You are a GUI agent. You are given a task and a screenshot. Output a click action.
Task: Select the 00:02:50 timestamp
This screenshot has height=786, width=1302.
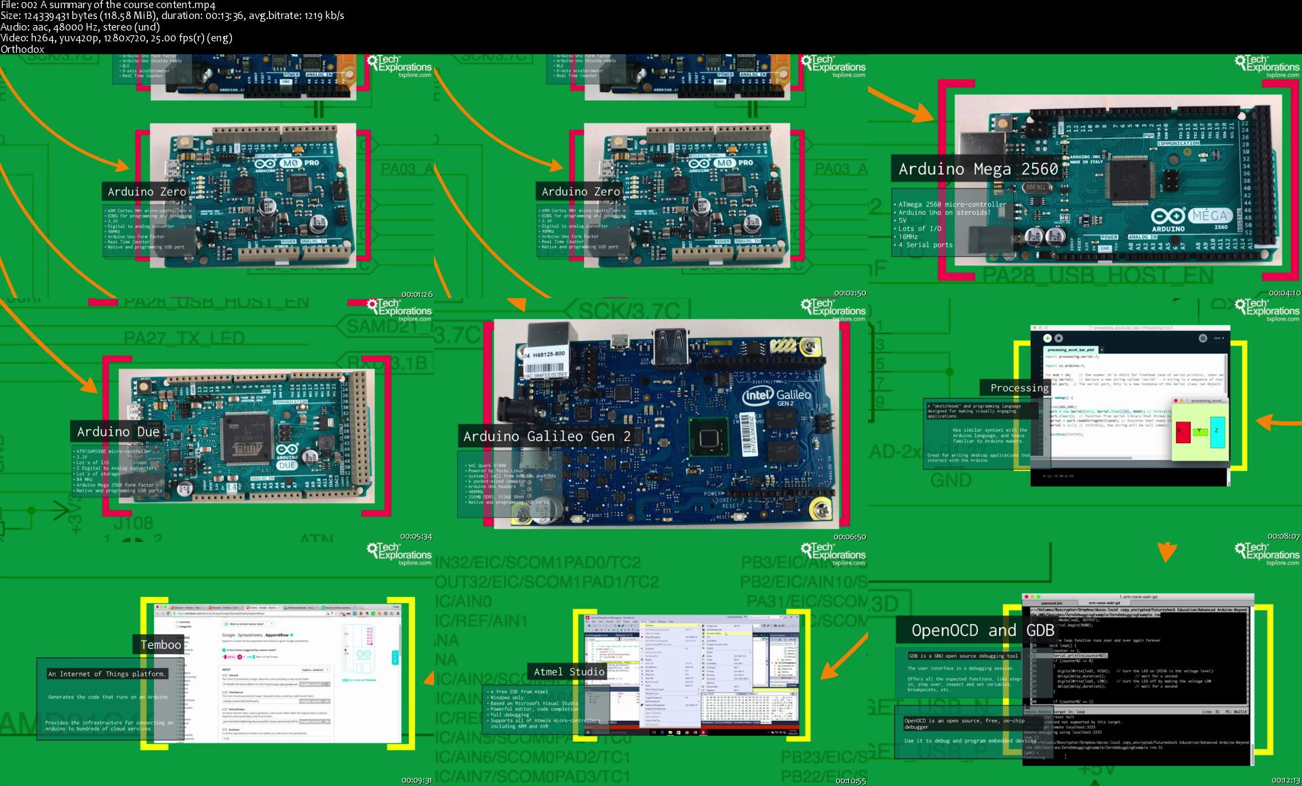click(850, 293)
